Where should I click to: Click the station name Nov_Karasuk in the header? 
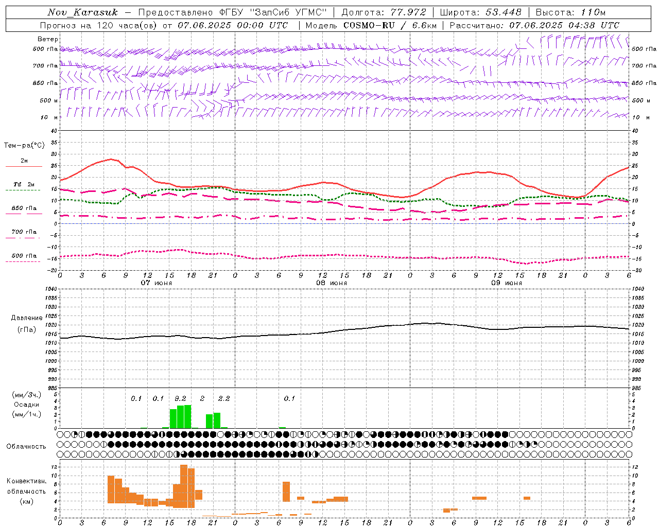82,12
